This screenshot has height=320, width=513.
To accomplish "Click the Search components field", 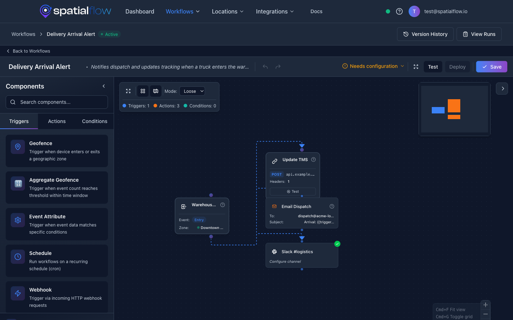I will pos(57,102).
